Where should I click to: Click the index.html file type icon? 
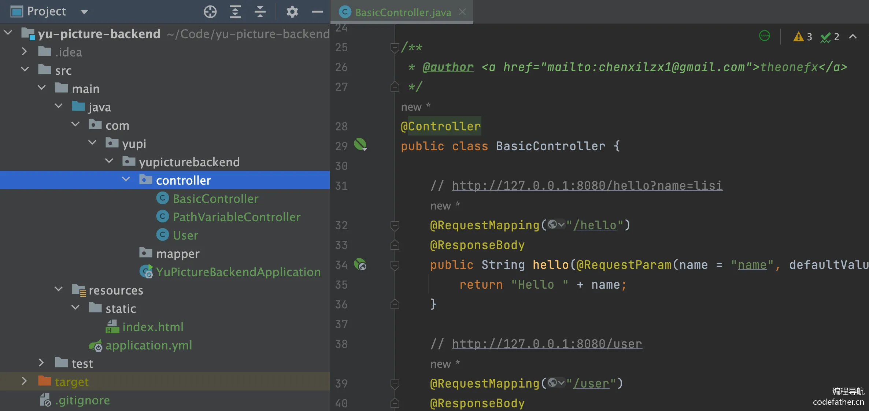point(112,326)
